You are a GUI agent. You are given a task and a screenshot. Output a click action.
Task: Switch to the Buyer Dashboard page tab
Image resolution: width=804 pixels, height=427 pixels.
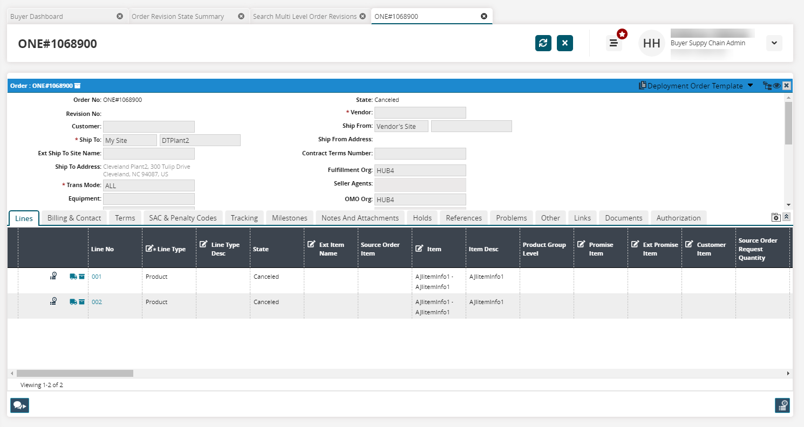point(37,16)
